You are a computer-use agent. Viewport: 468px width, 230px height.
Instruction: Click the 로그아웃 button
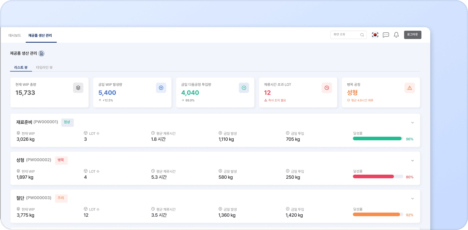(x=413, y=35)
